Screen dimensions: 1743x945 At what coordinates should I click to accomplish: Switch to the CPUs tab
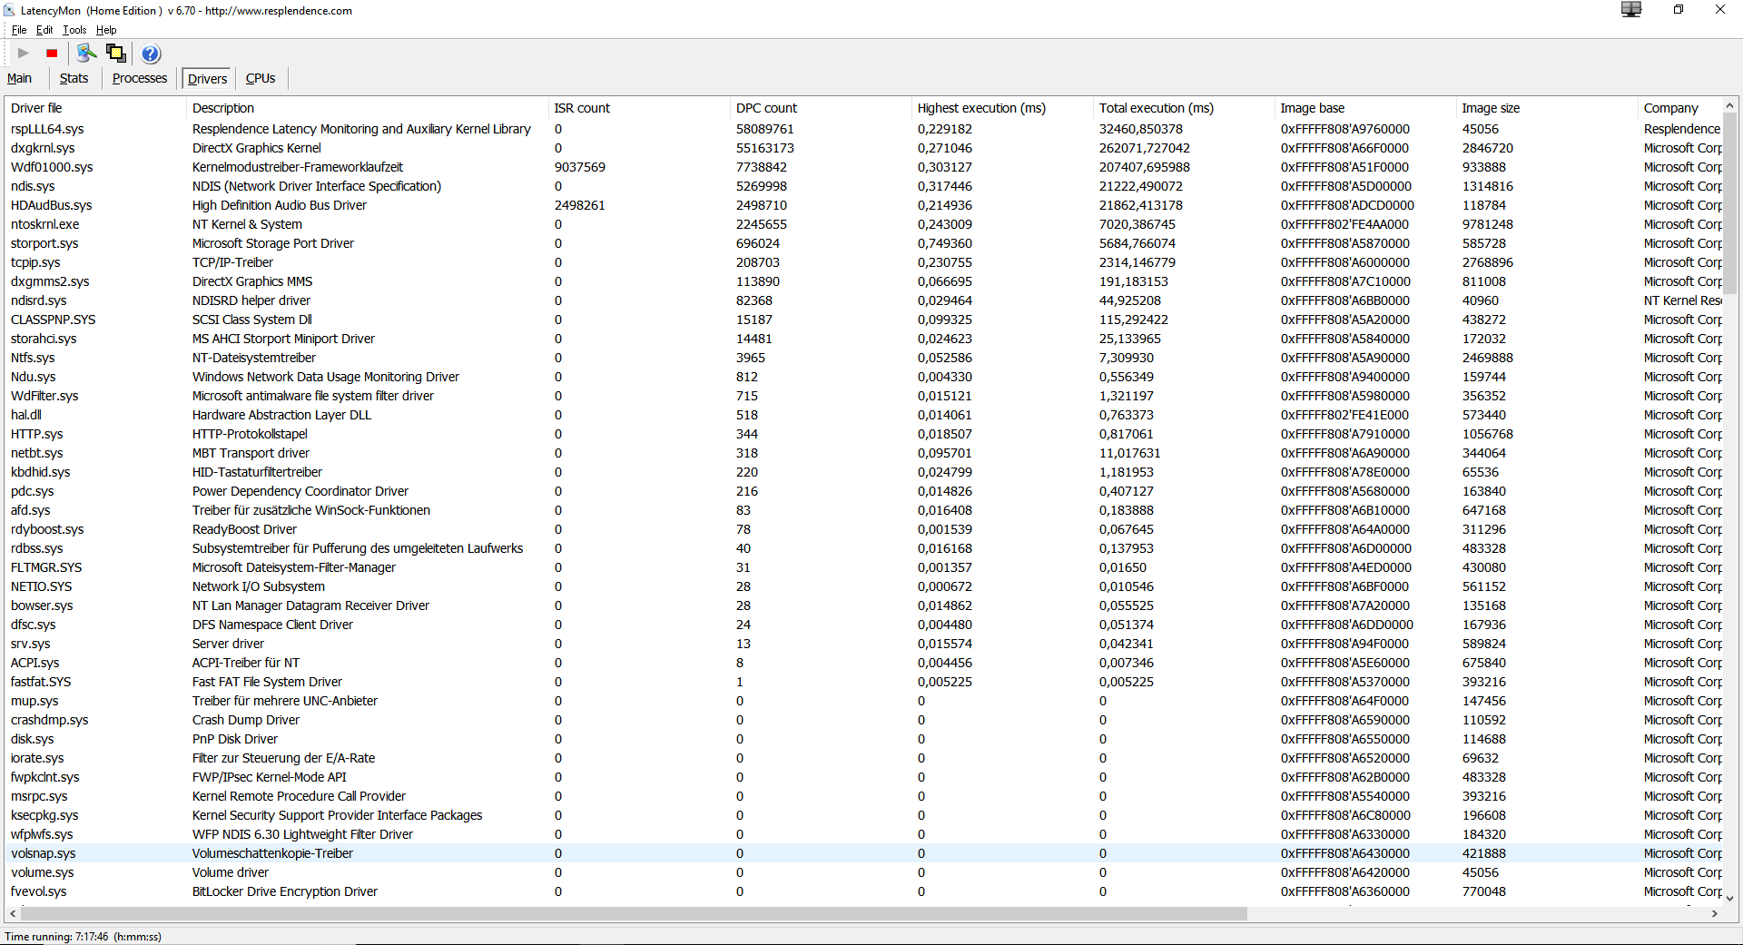tap(261, 79)
